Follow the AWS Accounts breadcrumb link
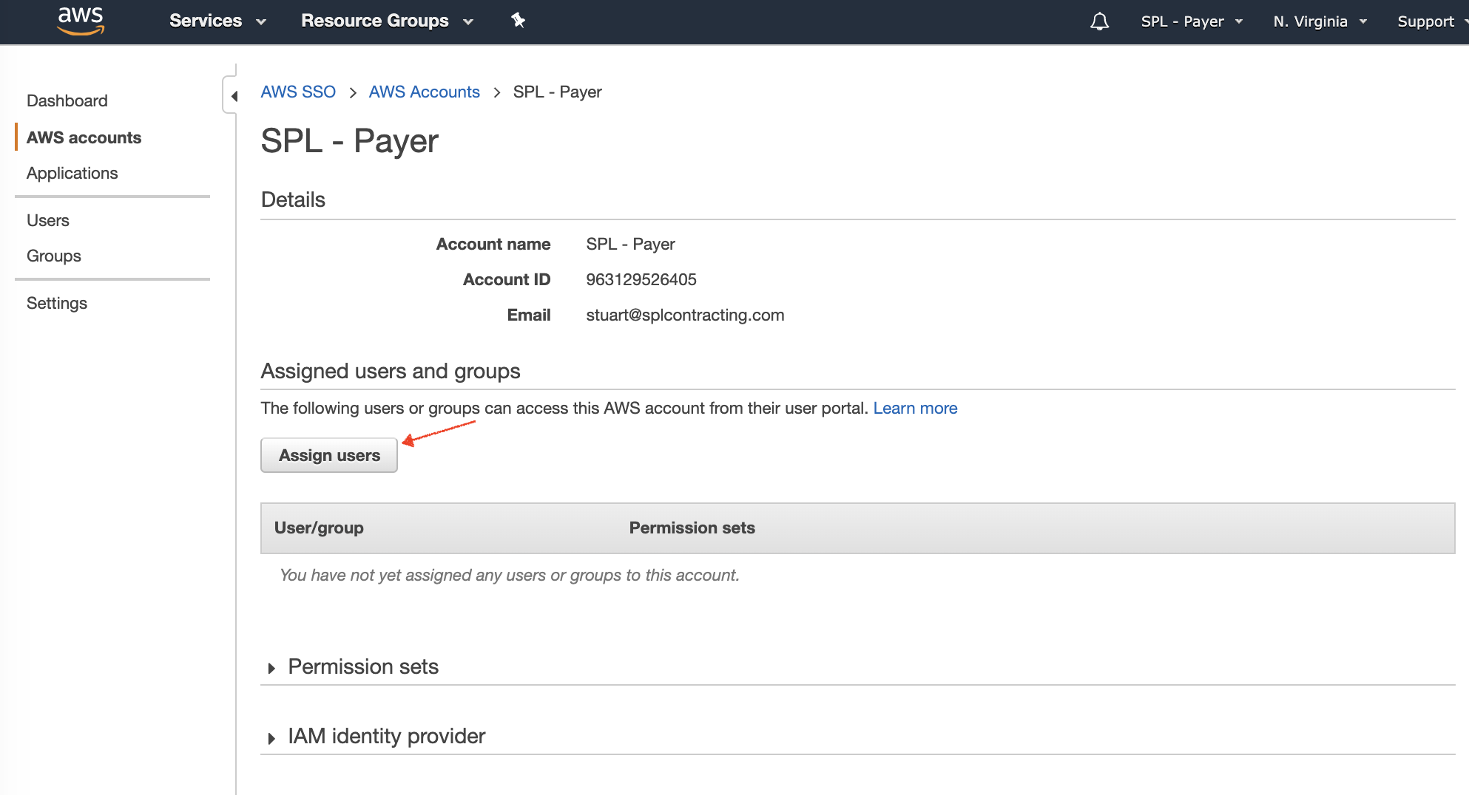This screenshot has width=1469, height=795. point(424,92)
